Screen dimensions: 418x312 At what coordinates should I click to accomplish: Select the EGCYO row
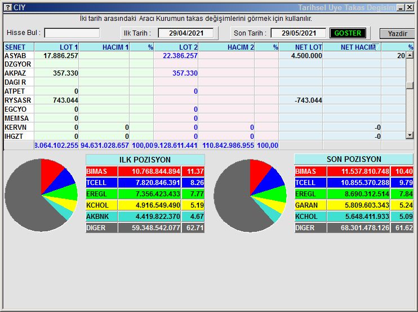204,109
